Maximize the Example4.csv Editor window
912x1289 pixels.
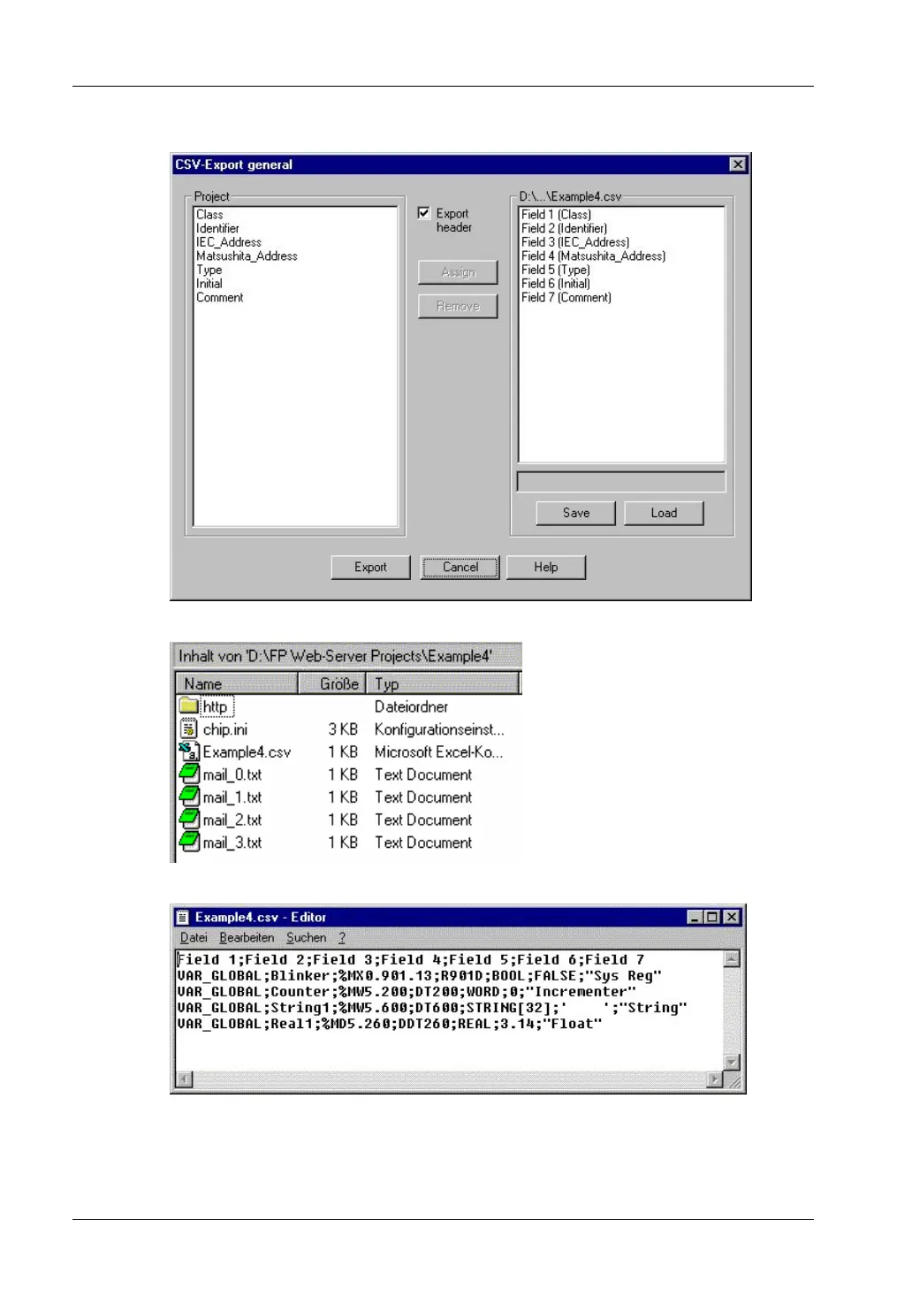click(x=711, y=917)
